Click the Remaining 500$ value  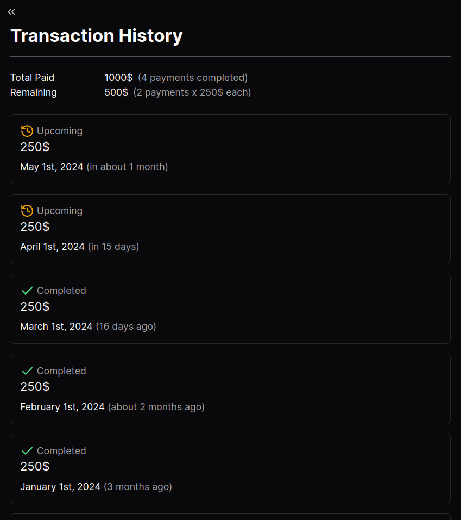[115, 92]
